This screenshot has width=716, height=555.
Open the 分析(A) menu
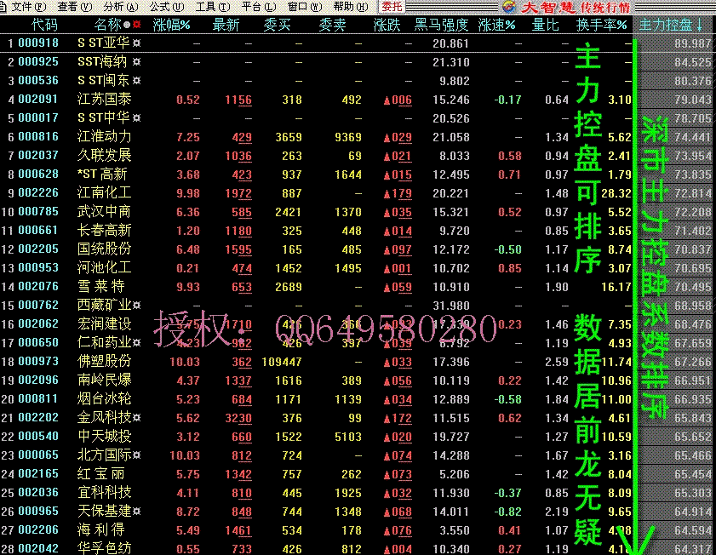[121, 7]
